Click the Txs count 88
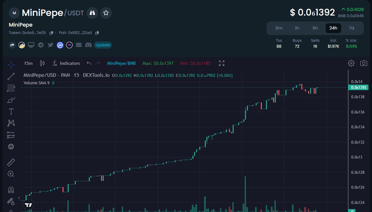Image resolution: width=372 pixels, height=212 pixels. tap(279, 46)
